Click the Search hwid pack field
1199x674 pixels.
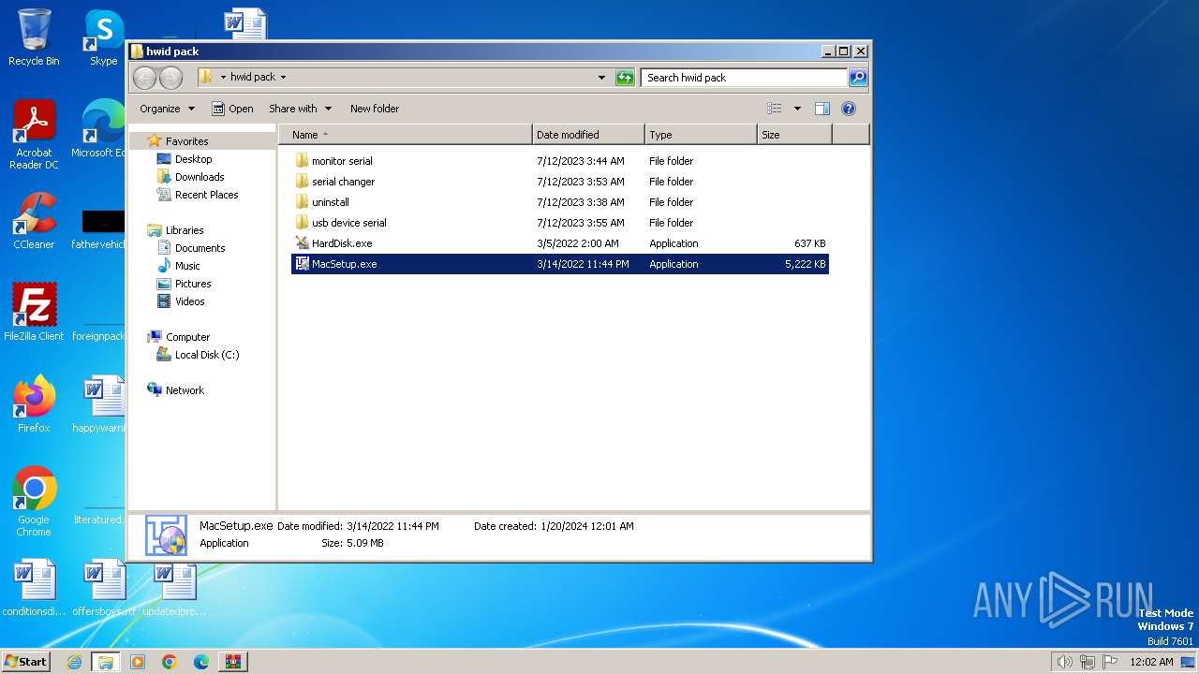click(745, 78)
